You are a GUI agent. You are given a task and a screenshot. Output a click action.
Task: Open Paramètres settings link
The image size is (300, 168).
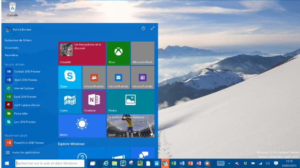12,55
